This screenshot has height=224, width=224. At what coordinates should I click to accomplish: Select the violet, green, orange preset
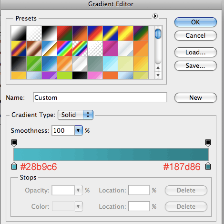pos(141,33)
